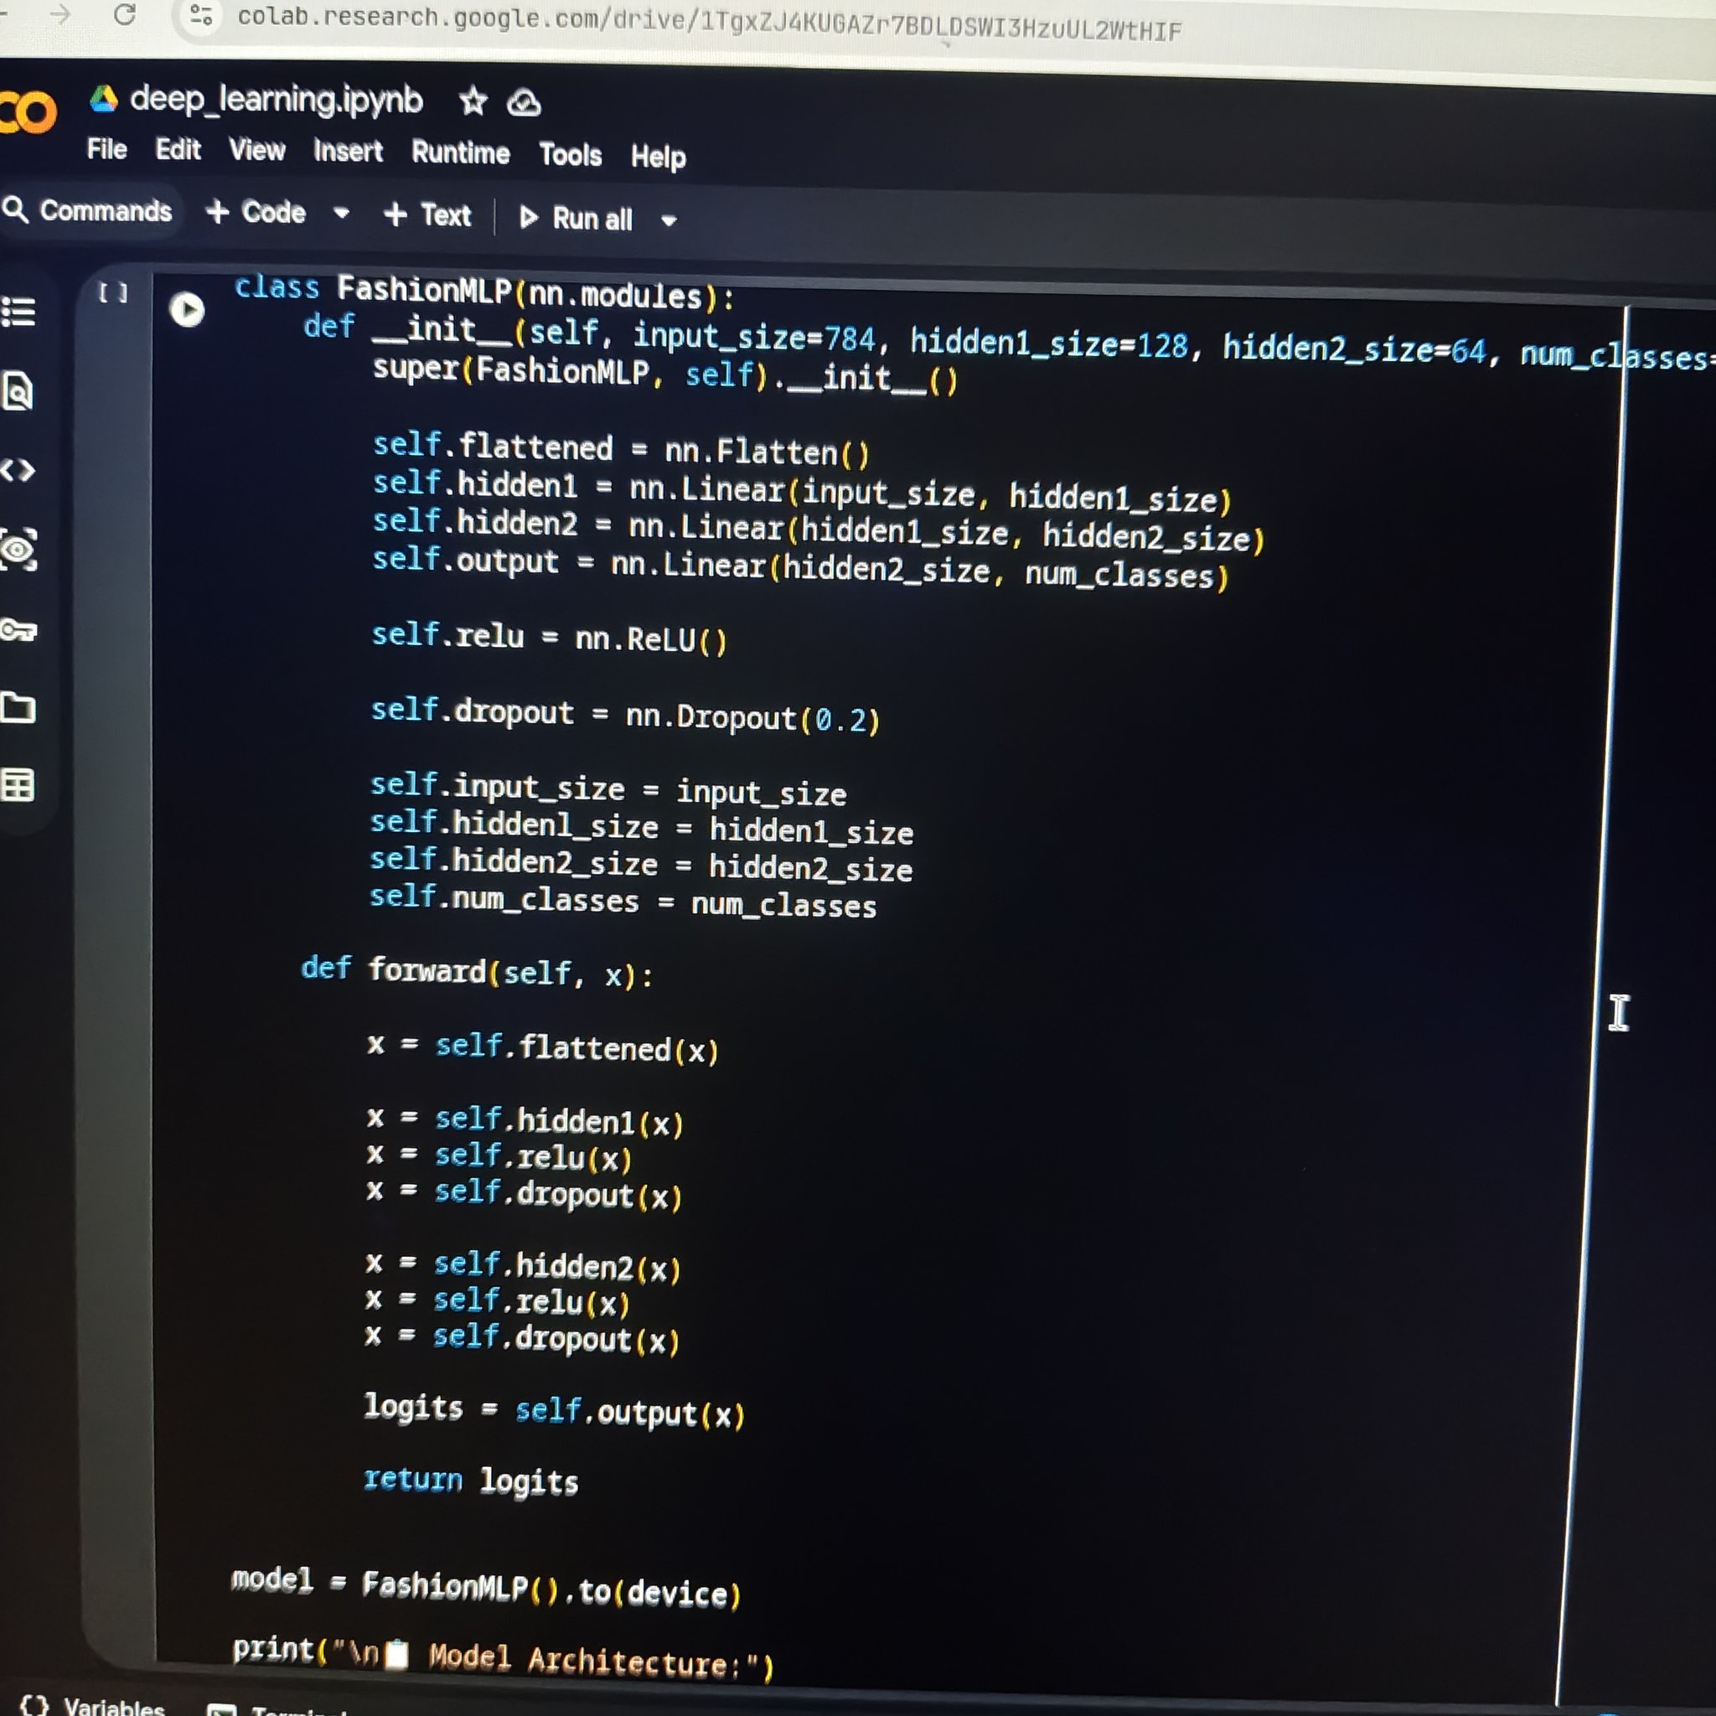Open the Tools menu
This screenshot has width=1716, height=1716.
click(x=571, y=156)
